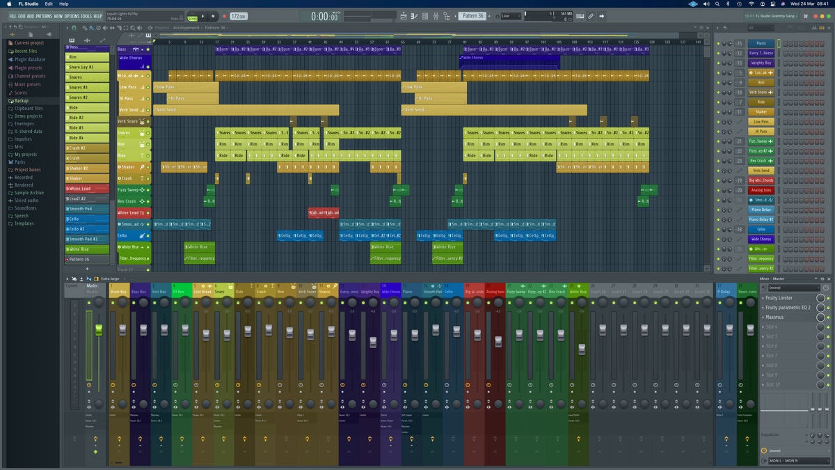Click the Arrangement breadcrumb in playlist title
Screen dimensions: 835x470
(186, 28)
